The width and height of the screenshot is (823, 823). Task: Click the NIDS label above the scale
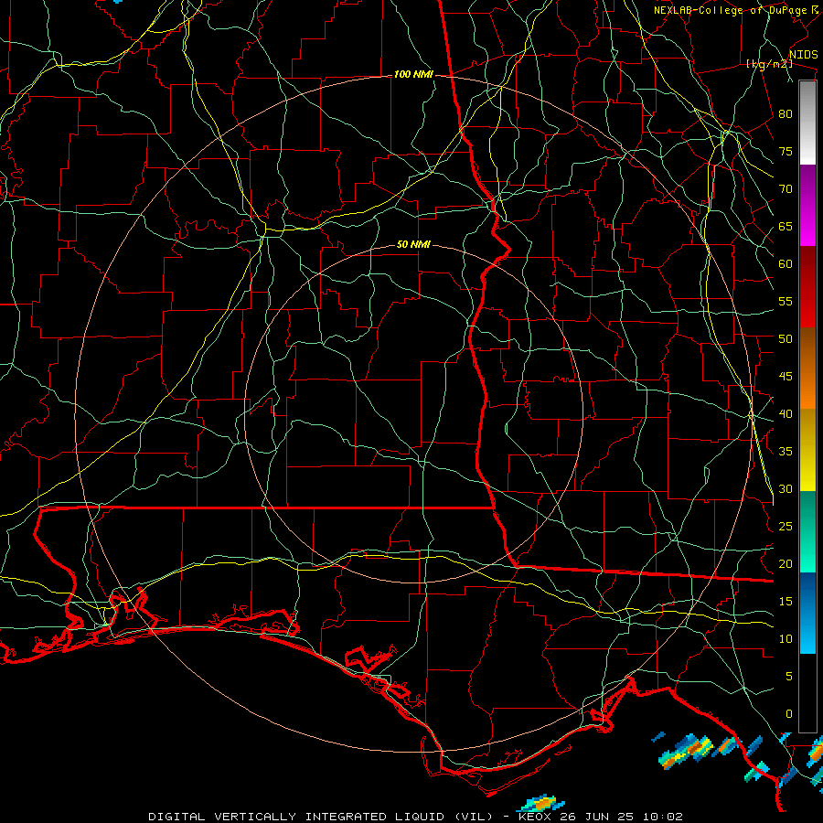pos(803,54)
